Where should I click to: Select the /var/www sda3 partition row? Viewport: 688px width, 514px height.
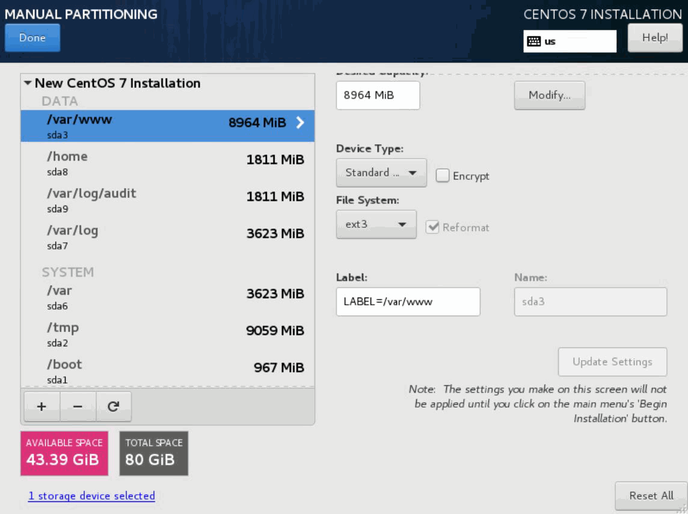tap(168, 126)
